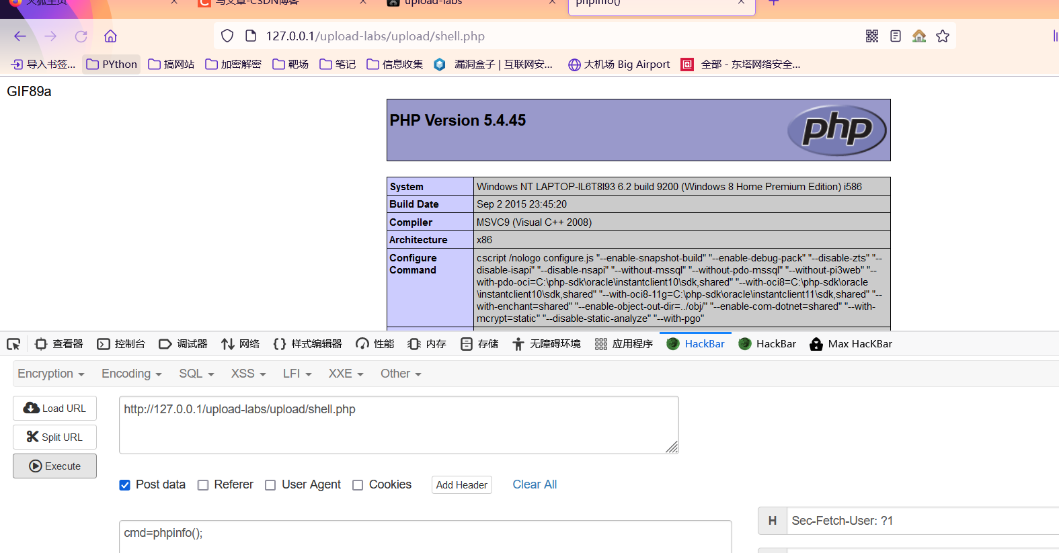
Task: Click the Clear All link
Action: click(x=535, y=484)
